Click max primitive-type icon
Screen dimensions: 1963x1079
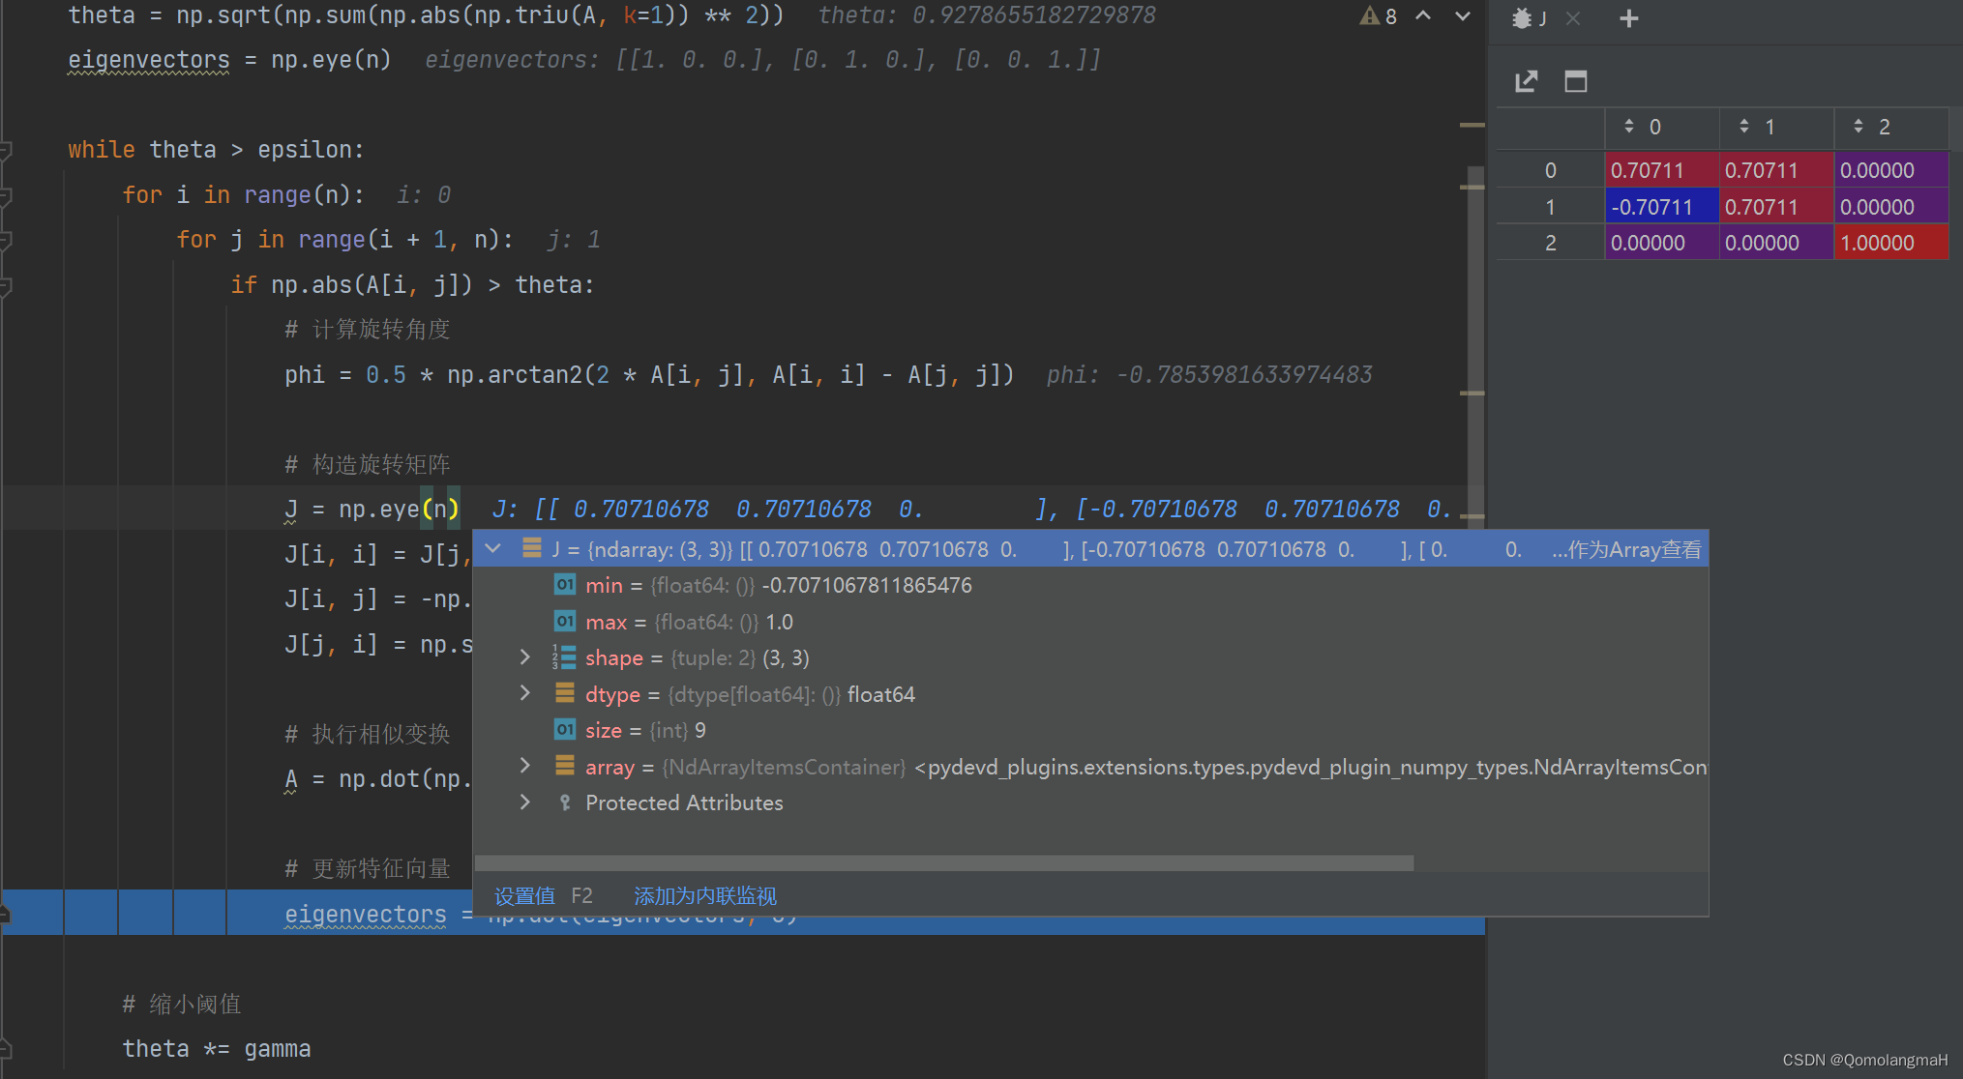coord(565,621)
